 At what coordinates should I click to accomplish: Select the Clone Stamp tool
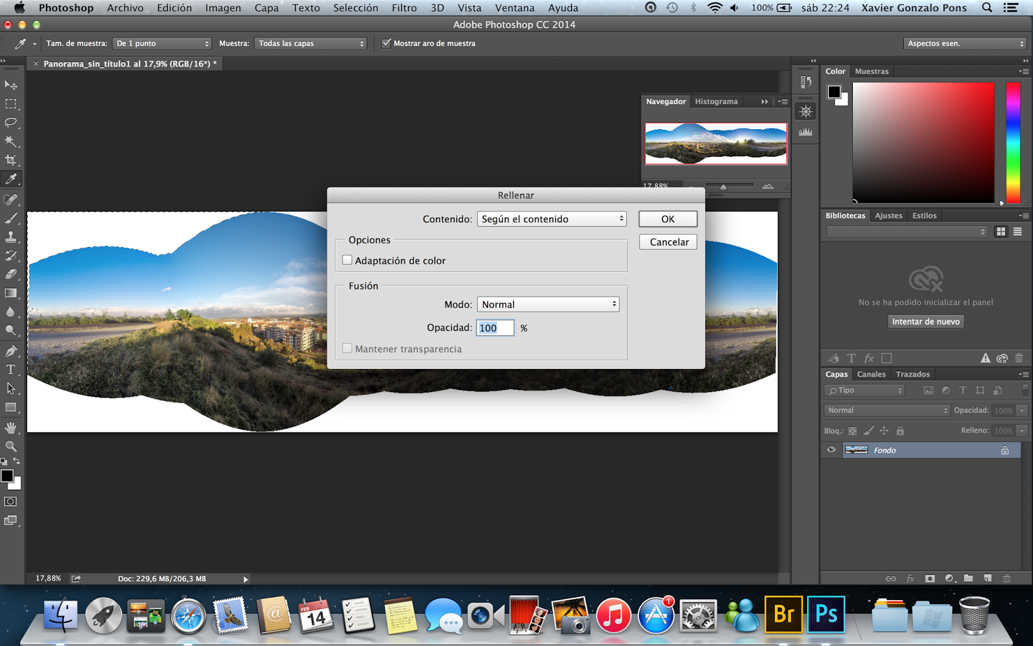click(11, 237)
